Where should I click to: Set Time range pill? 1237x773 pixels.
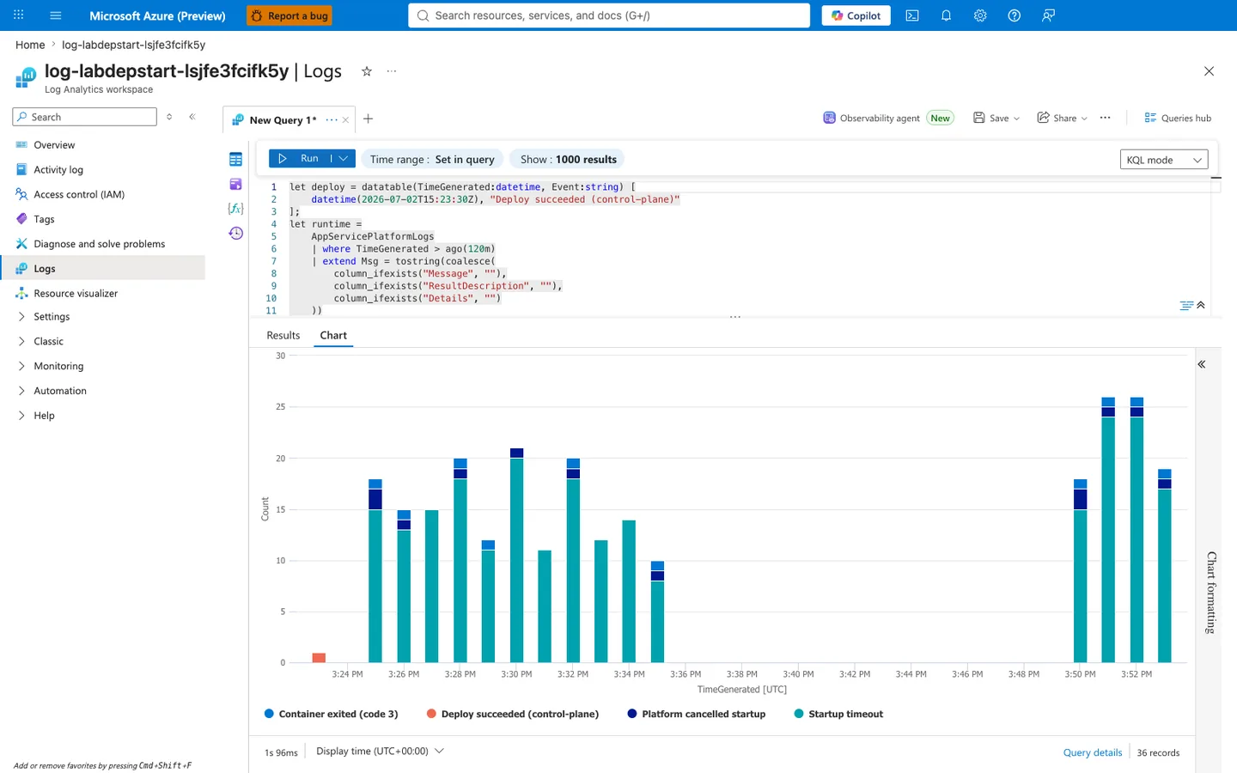432,159
